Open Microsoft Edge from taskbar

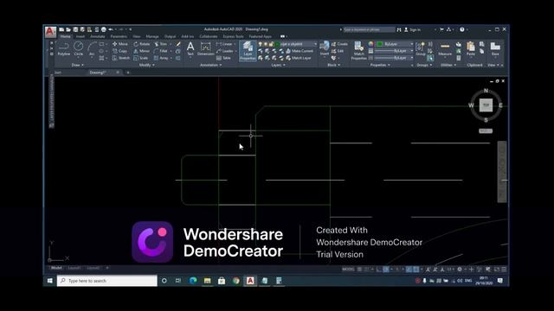point(193,281)
